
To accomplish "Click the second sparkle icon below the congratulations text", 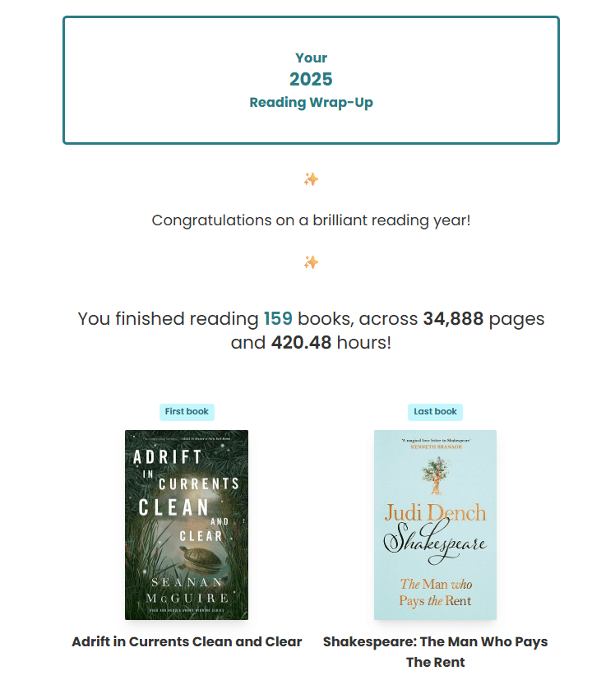I will [311, 262].
